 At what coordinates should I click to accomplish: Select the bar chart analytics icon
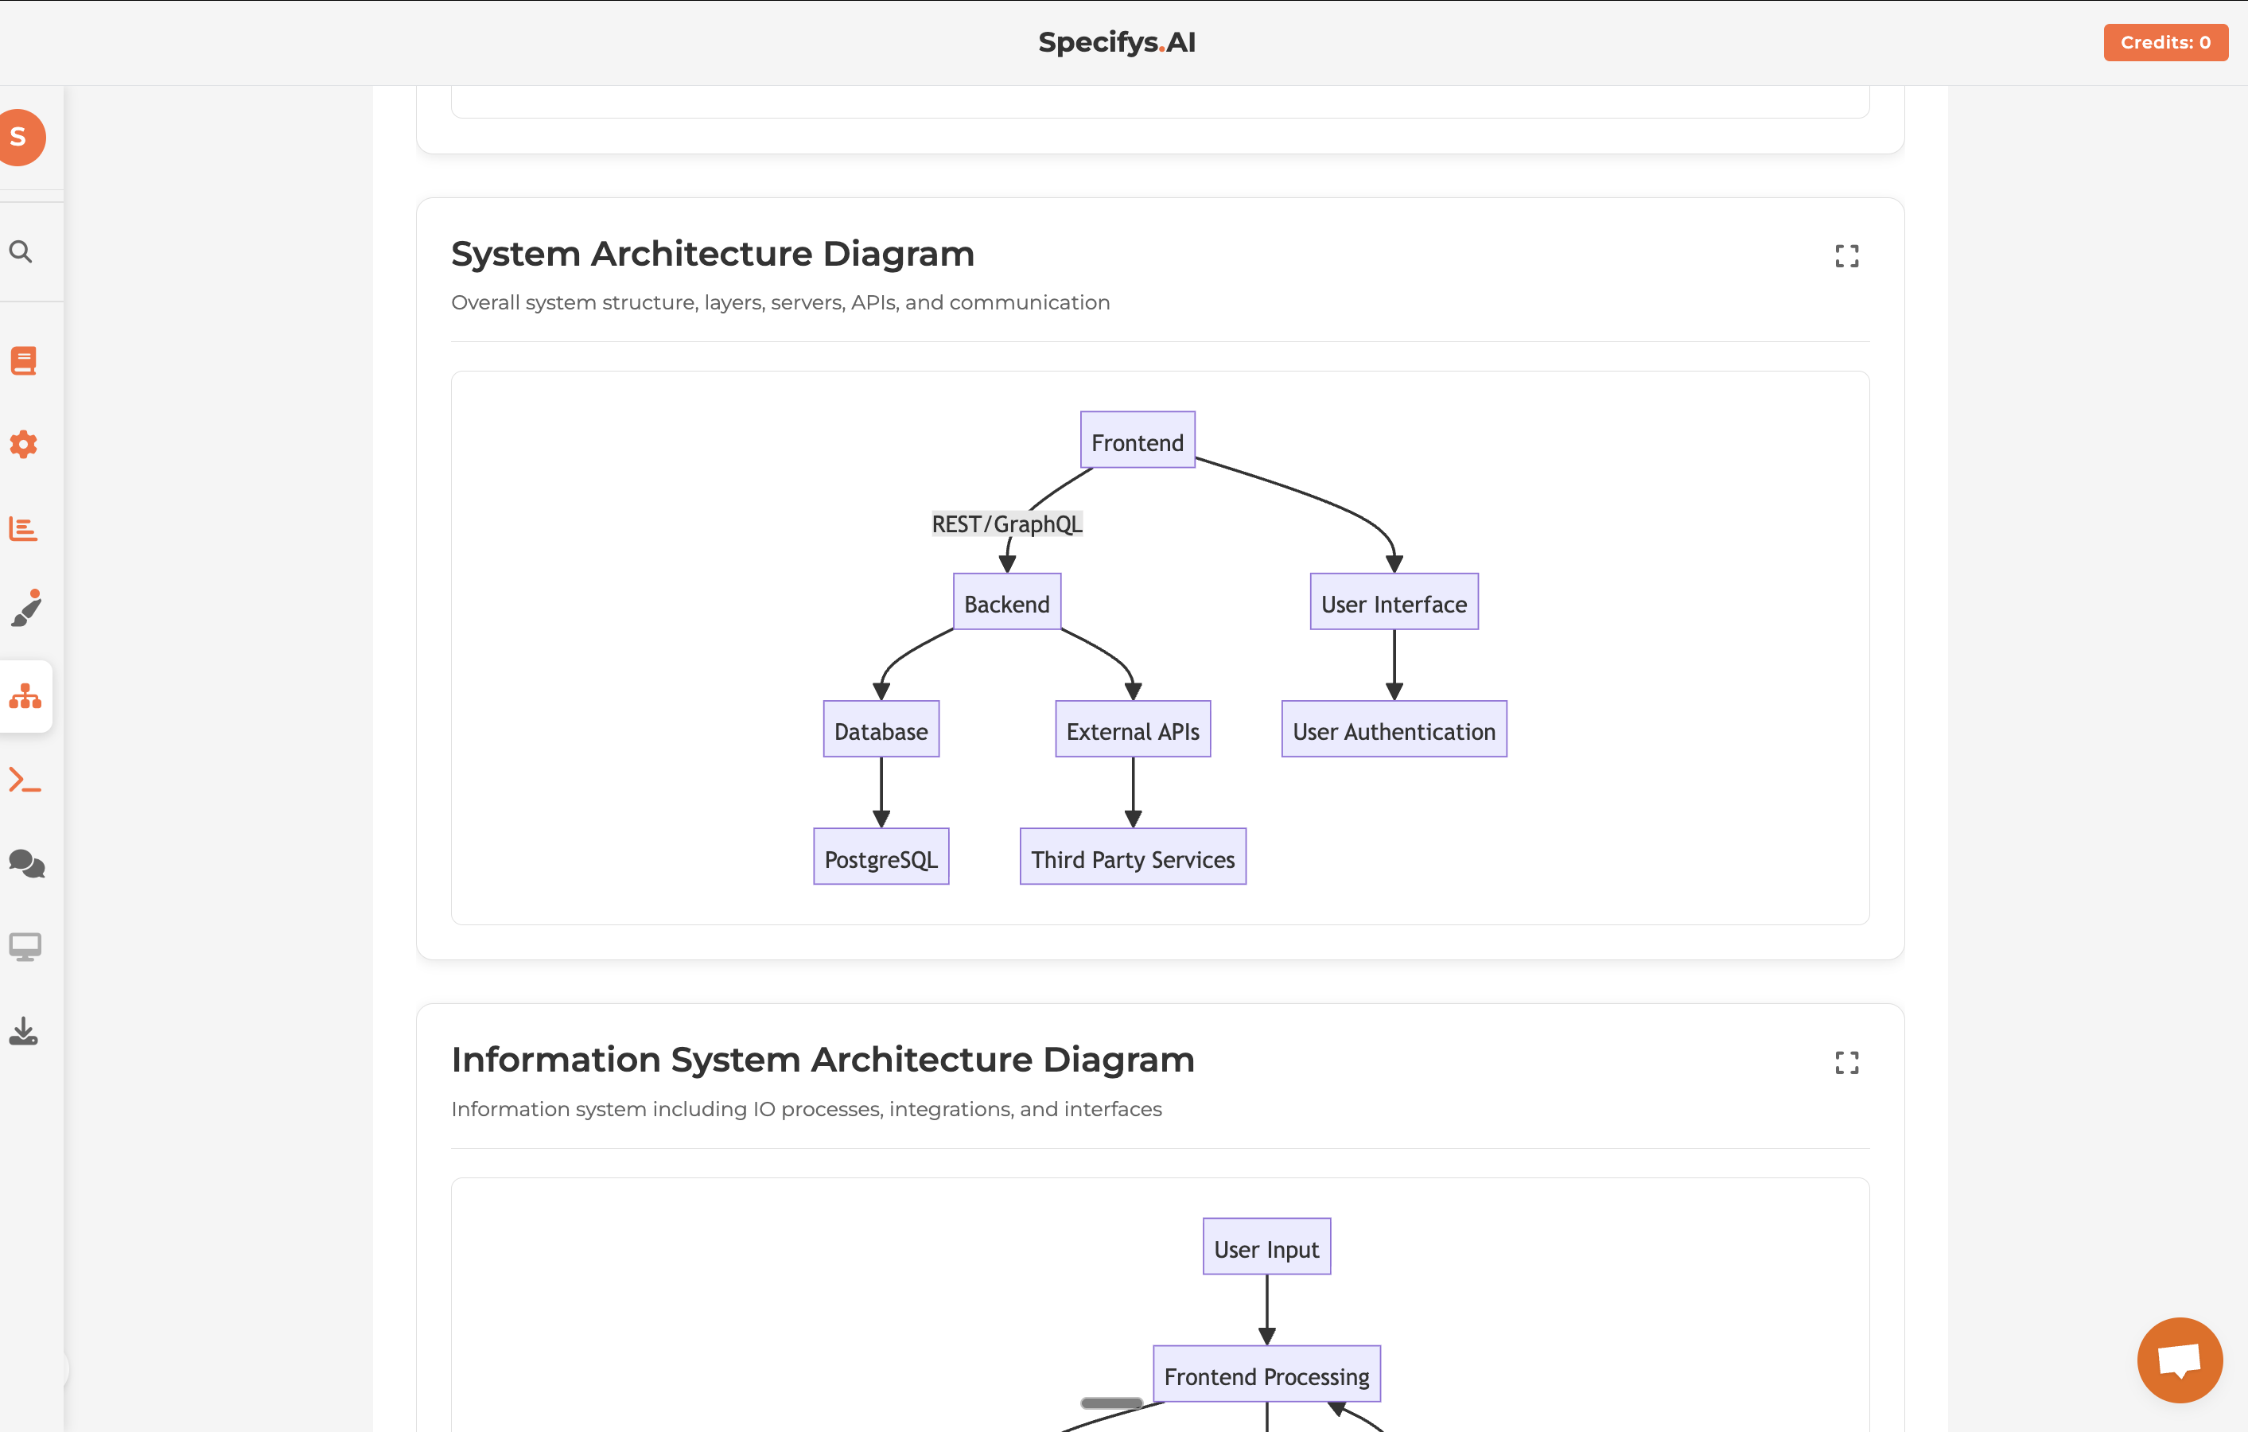(x=21, y=528)
